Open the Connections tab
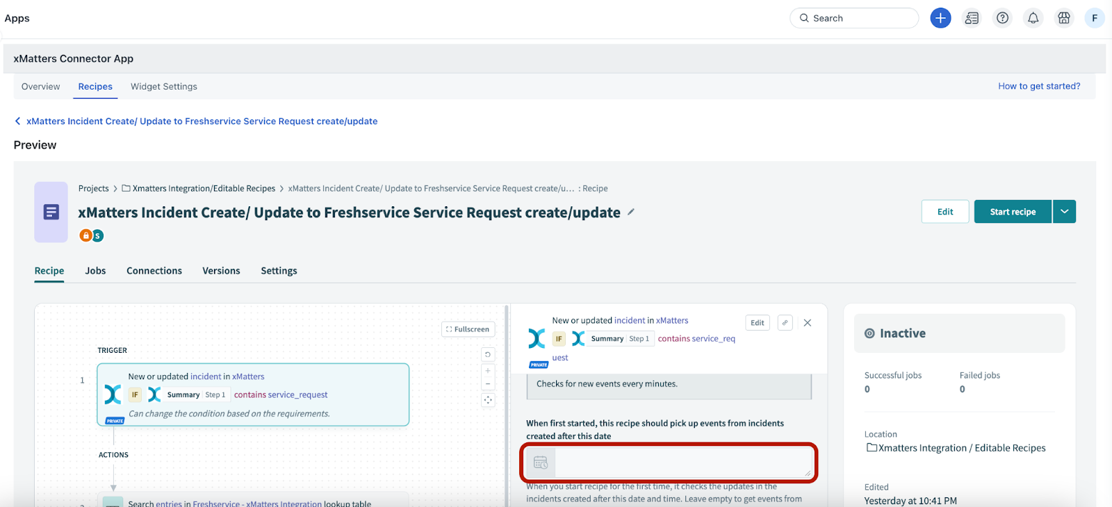 point(154,271)
